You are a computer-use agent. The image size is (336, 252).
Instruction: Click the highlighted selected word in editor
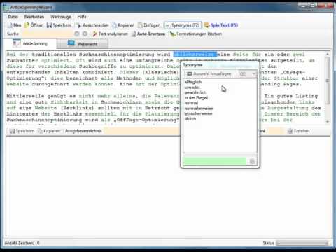tap(195, 55)
